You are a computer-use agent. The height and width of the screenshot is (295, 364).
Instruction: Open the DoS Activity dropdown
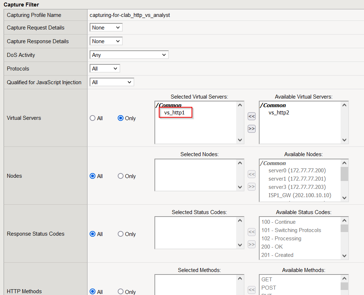pos(129,55)
